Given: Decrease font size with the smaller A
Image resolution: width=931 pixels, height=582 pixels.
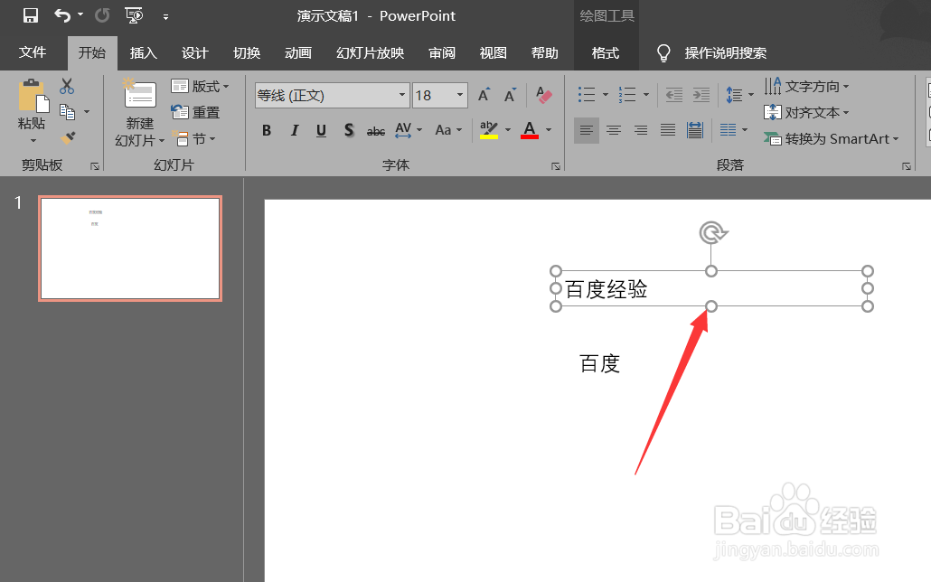Looking at the screenshot, I should click(510, 95).
